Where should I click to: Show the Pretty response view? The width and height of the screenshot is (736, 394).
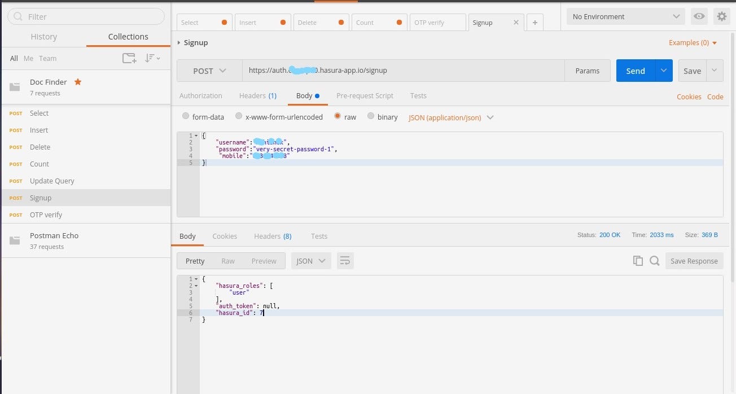click(195, 261)
